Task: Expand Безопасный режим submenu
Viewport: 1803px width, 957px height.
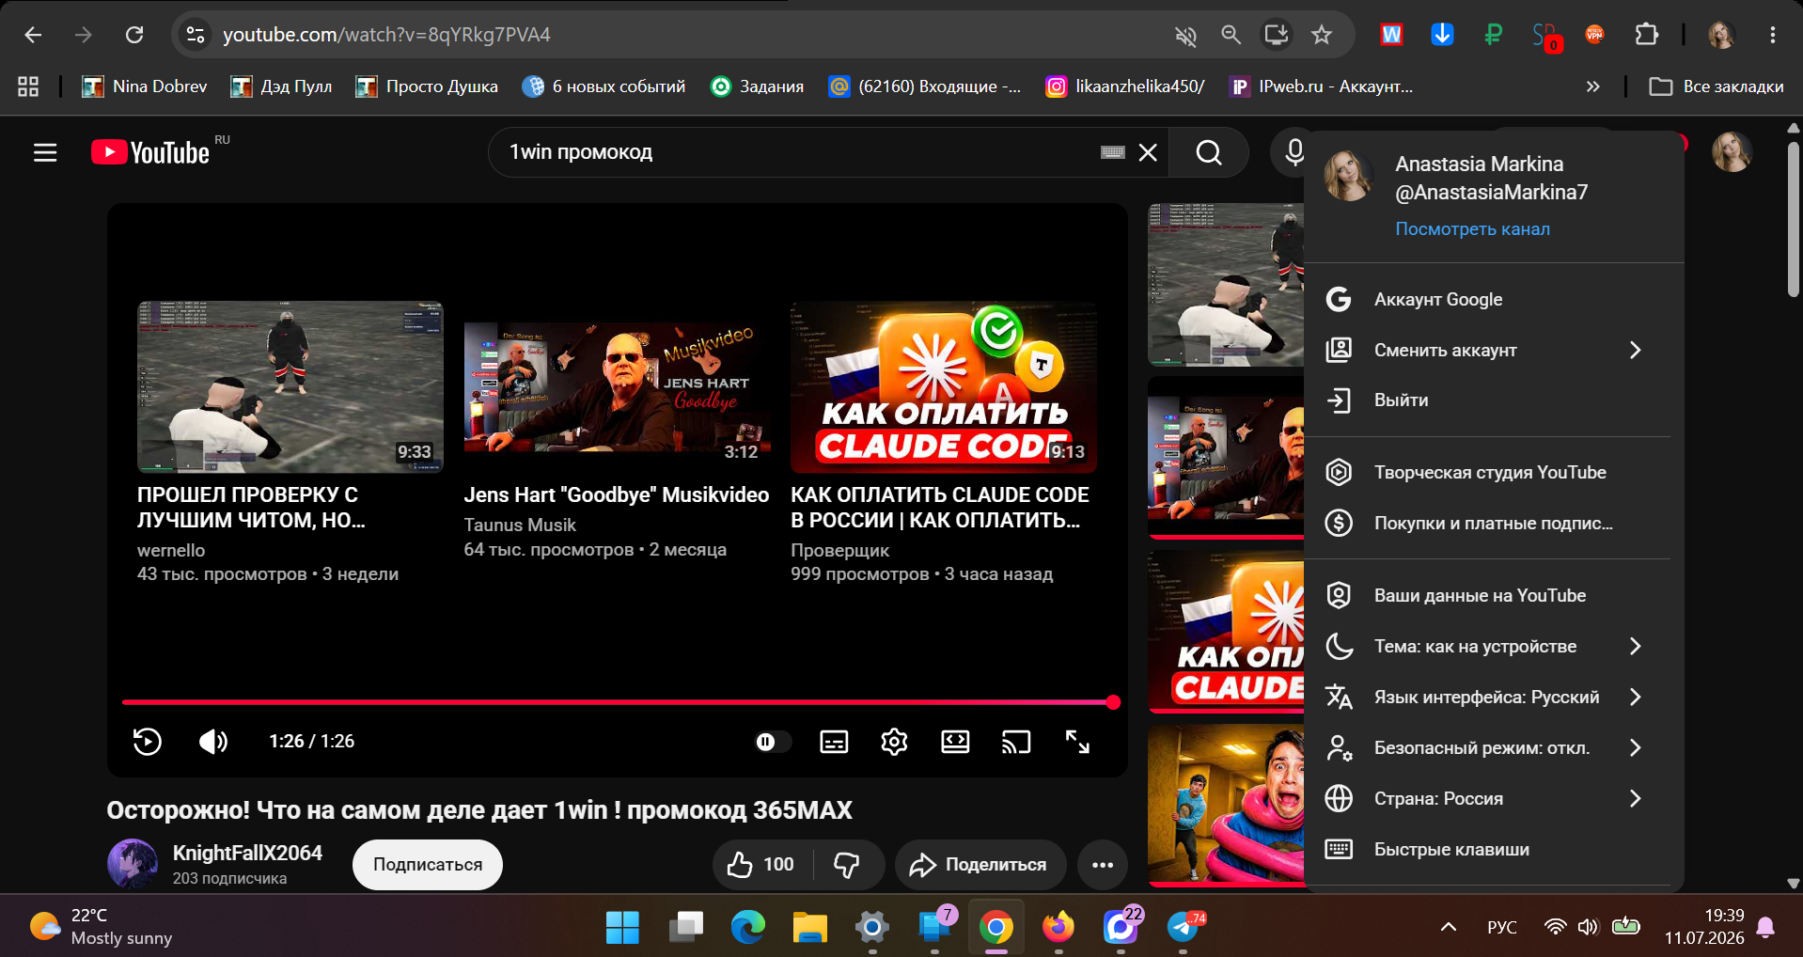Action: [x=1494, y=747]
